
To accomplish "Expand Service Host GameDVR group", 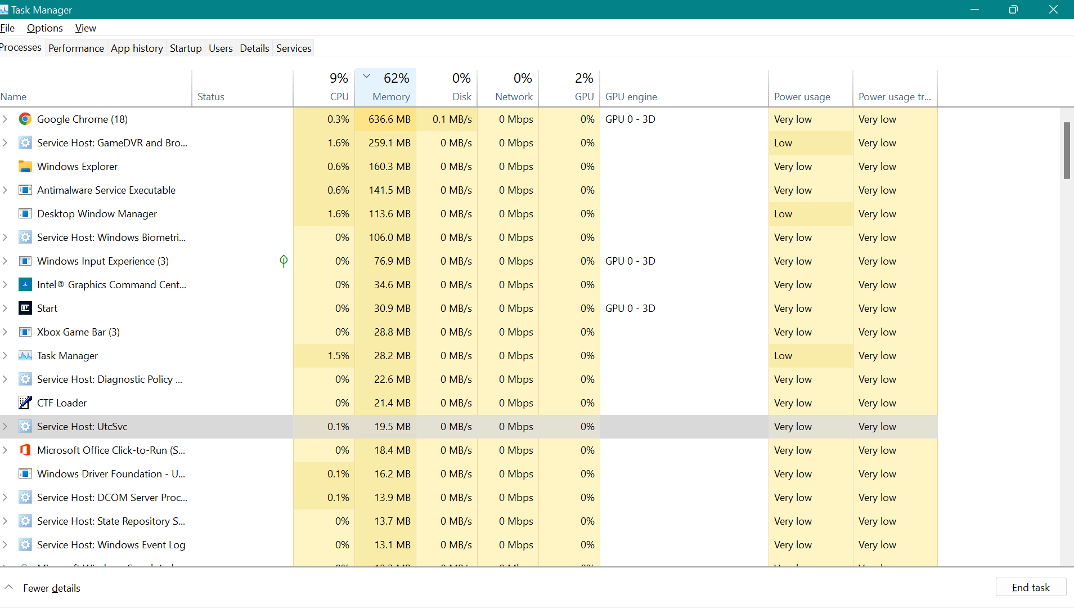I will click(x=5, y=142).
